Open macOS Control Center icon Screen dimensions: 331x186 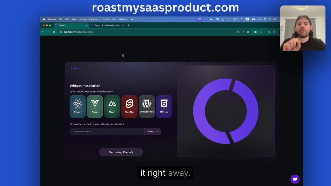(x=275, y=19)
